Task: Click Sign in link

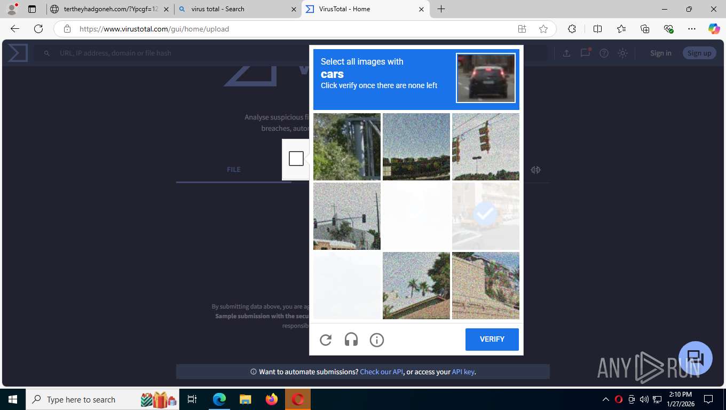Action: click(x=661, y=53)
